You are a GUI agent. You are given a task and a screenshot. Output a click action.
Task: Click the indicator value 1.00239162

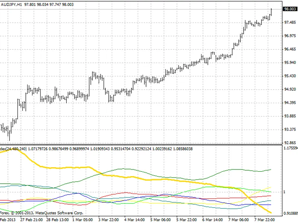pyautogui.click(x=162, y=149)
